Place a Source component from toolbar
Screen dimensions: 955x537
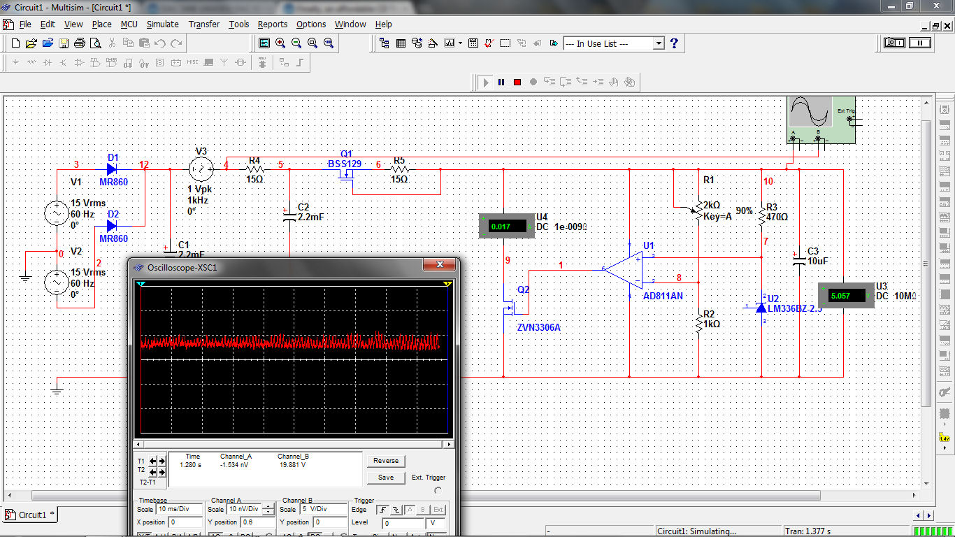[15, 62]
